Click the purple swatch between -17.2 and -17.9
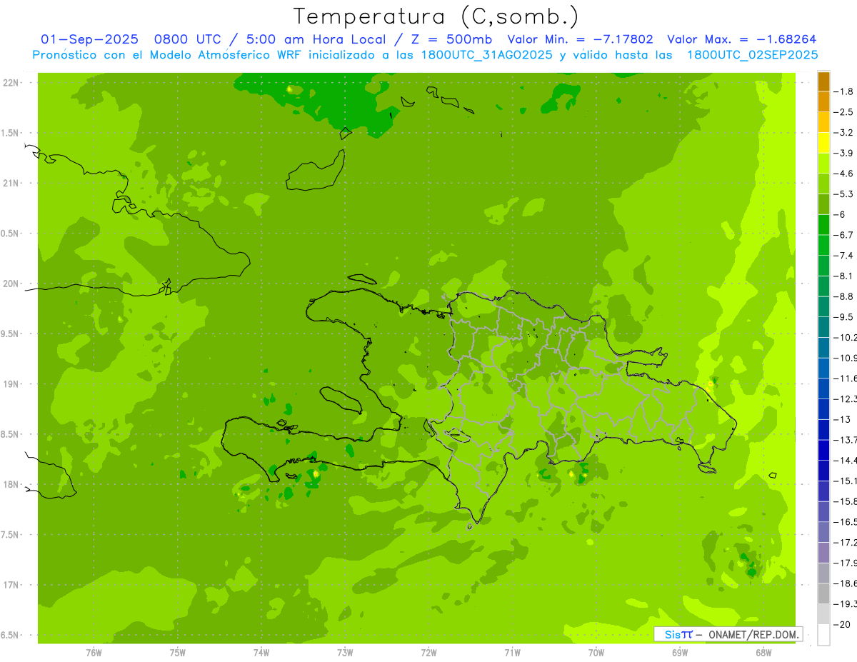The width and height of the screenshot is (857, 662). click(x=824, y=553)
